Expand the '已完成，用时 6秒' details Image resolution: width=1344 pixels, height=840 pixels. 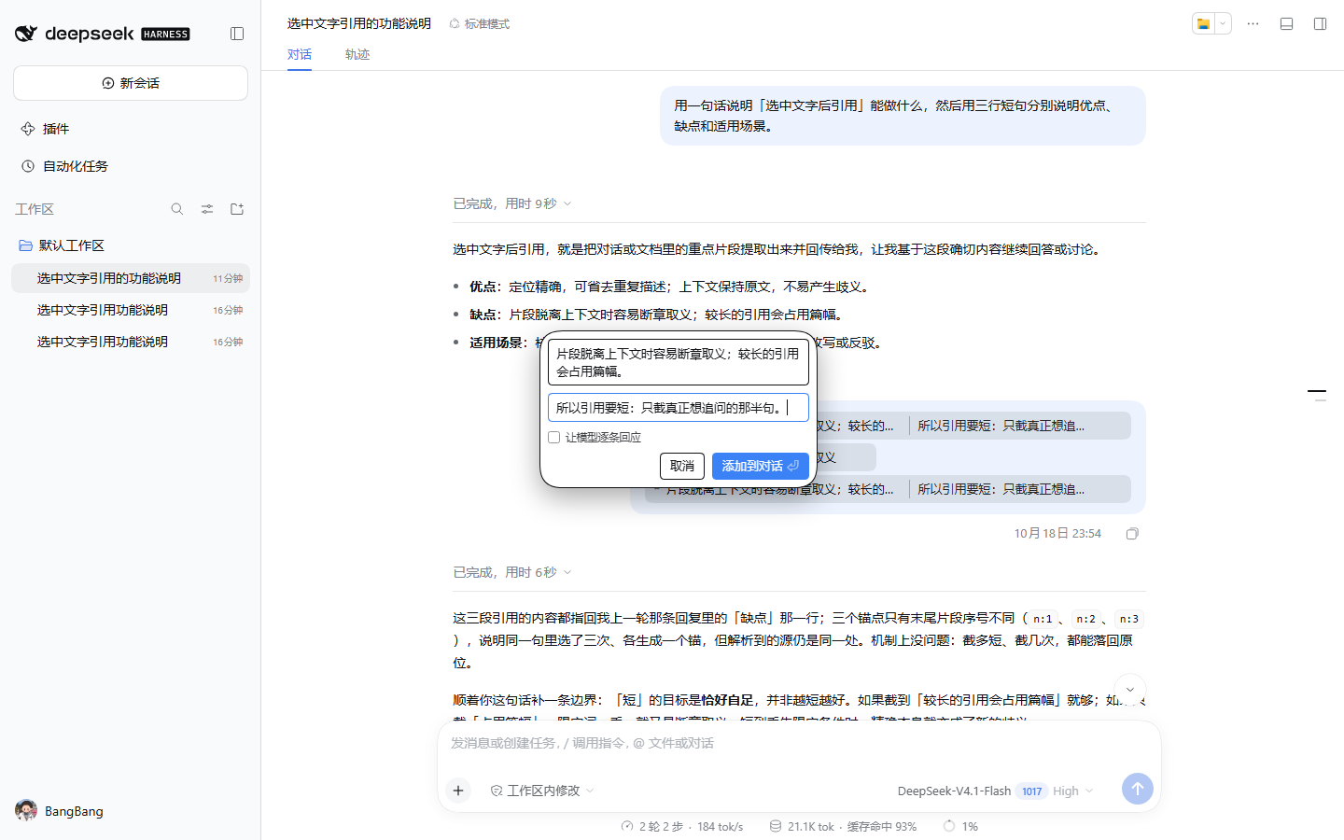(512, 572)
